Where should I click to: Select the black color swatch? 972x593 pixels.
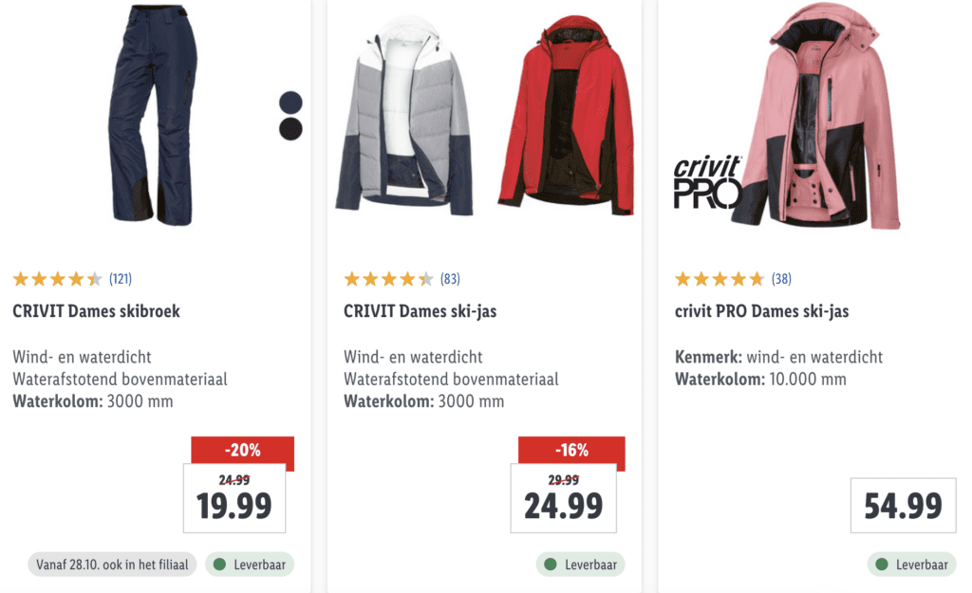(290, 129)
